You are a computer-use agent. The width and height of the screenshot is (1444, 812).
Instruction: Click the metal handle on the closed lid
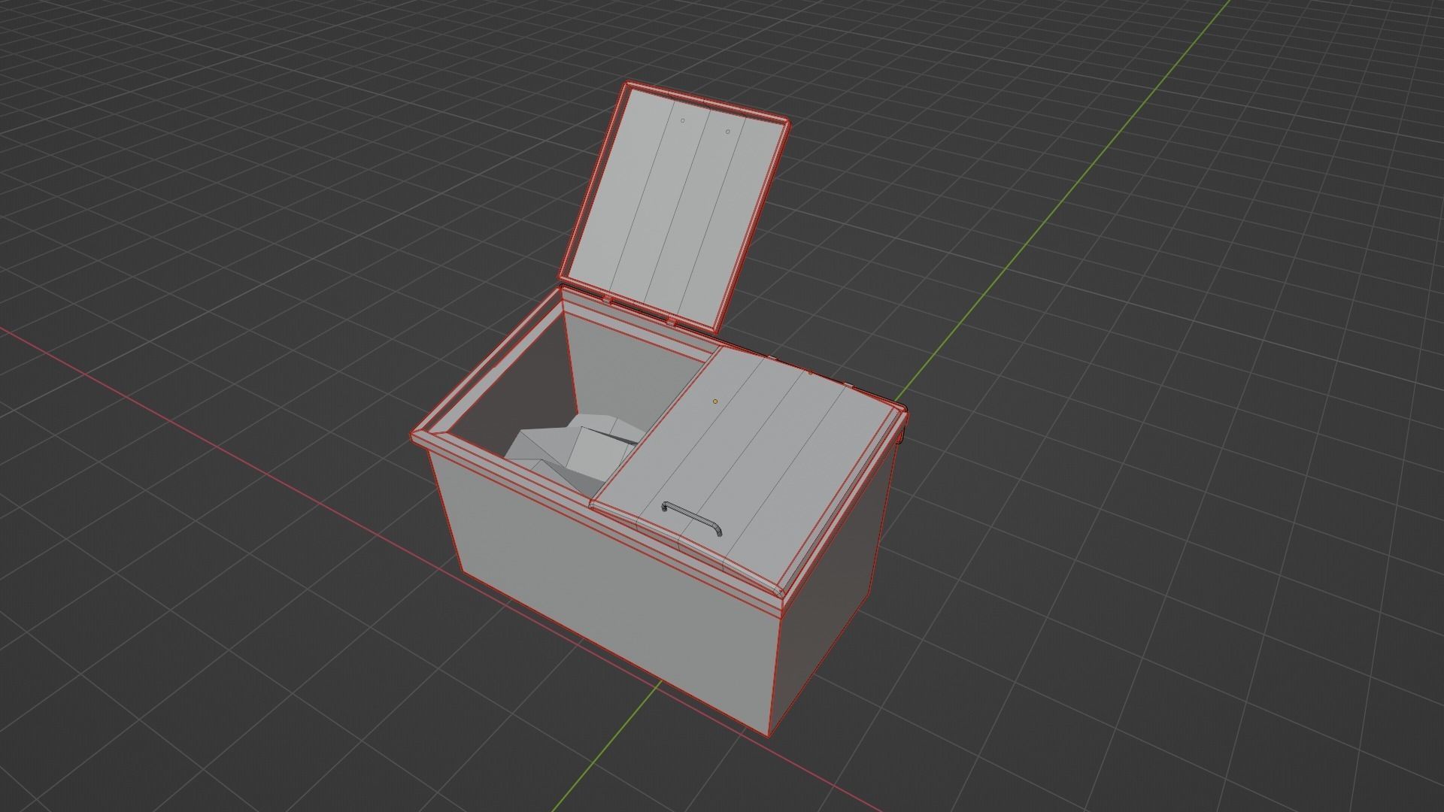tap(692, 520)
